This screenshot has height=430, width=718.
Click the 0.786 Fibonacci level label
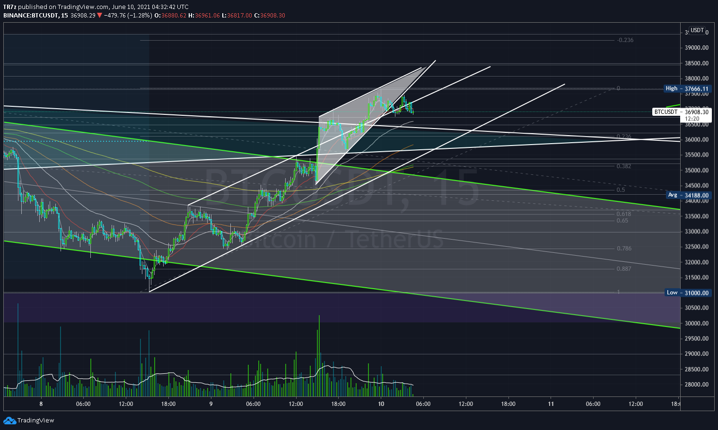click(624, 249)
